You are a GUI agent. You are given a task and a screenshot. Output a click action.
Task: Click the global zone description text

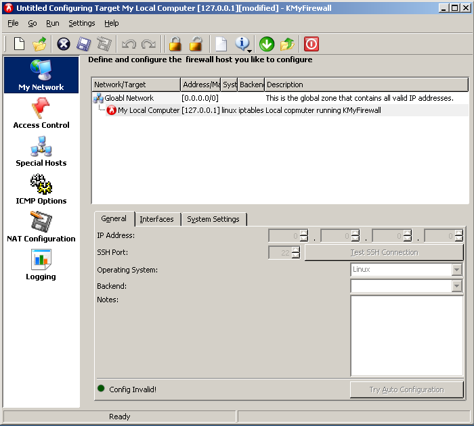tap(360, 98)
